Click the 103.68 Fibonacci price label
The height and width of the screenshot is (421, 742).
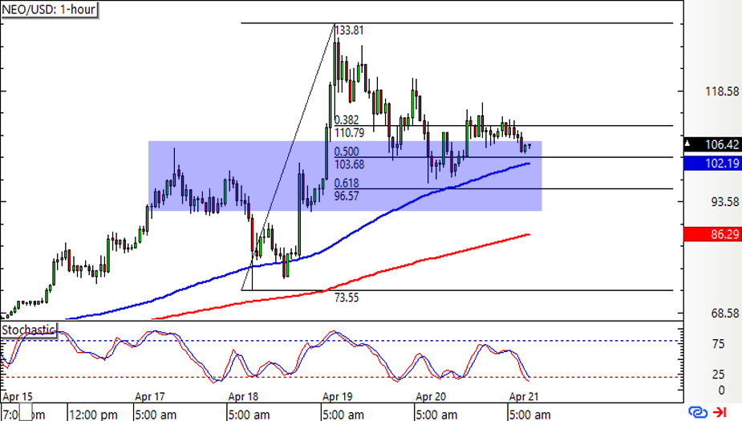click(349, 164)
